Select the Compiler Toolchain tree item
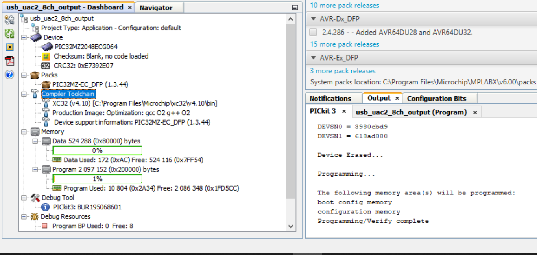Viewport: 537px width, 255px height. pos(68,94)
